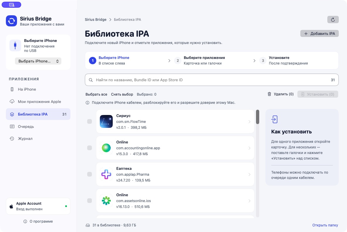347x232 pixels.
Task: Click the green status dot in Apple Account
Action: tap(66, 206)
